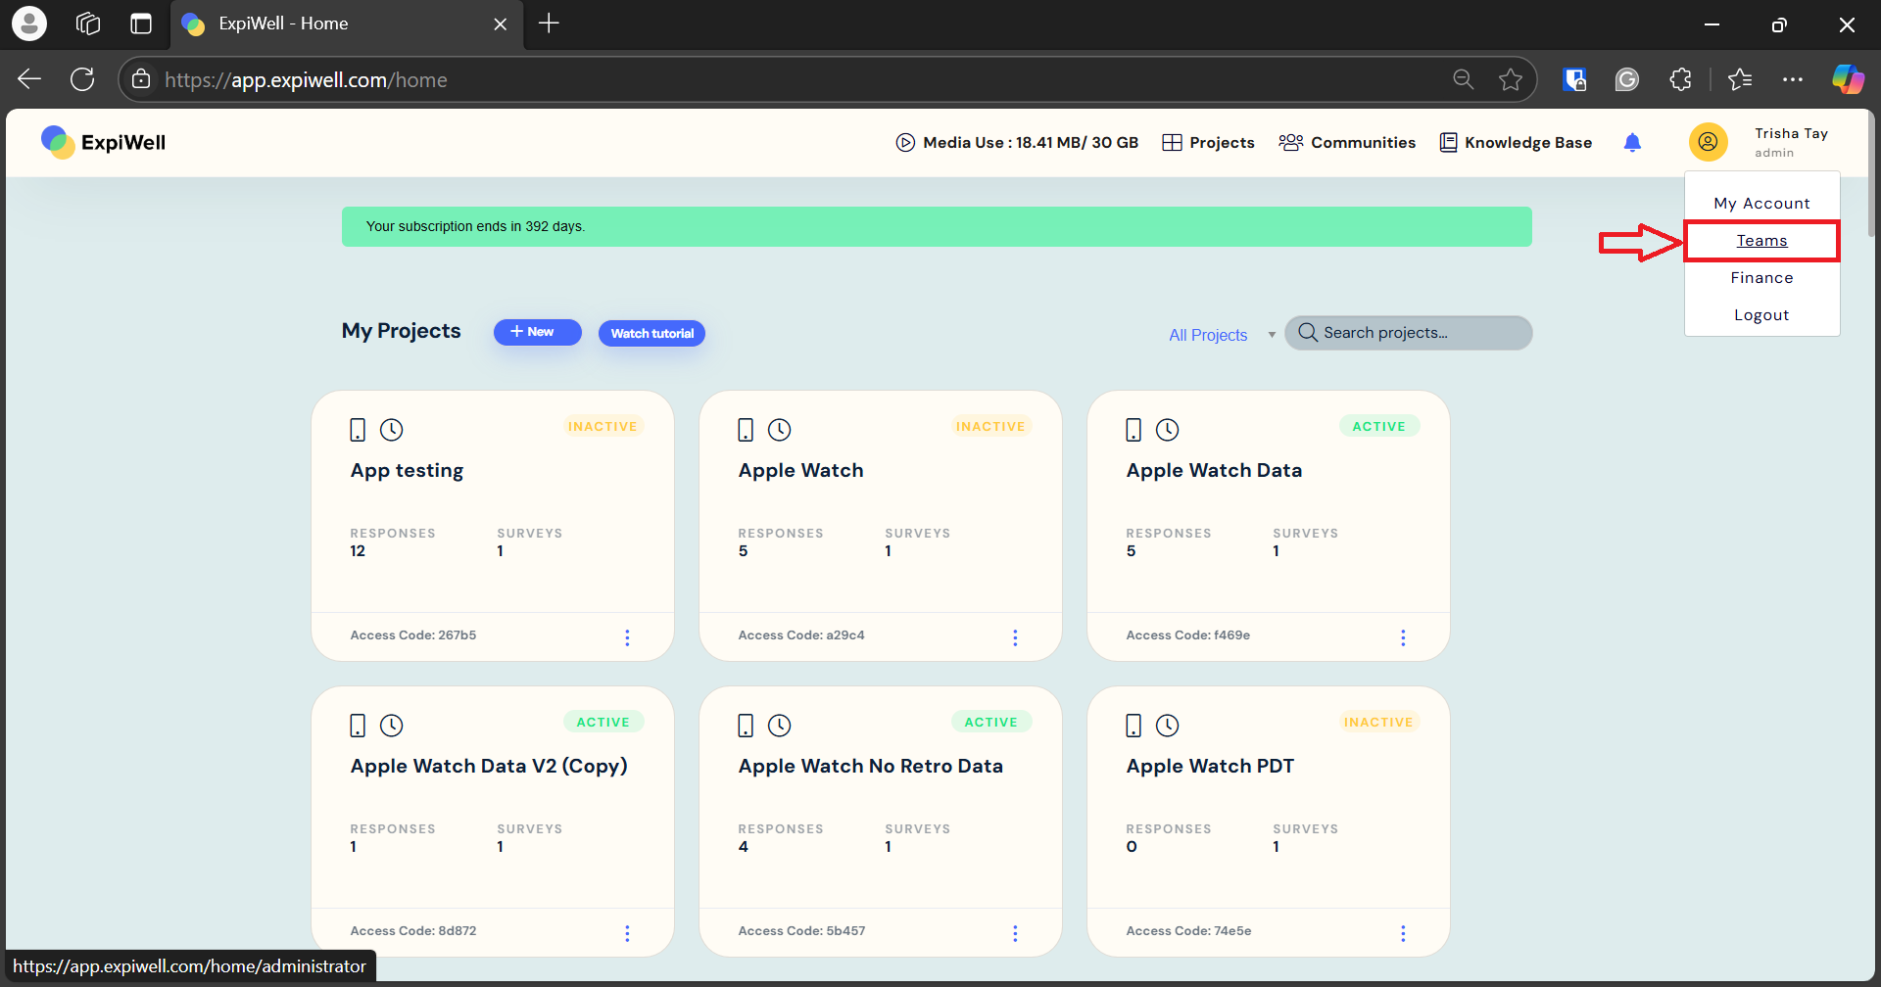Click ACTIVE status on Apple Watch Data card
This screenshot has width=1881, height=987.
(x=1378, y=427)
